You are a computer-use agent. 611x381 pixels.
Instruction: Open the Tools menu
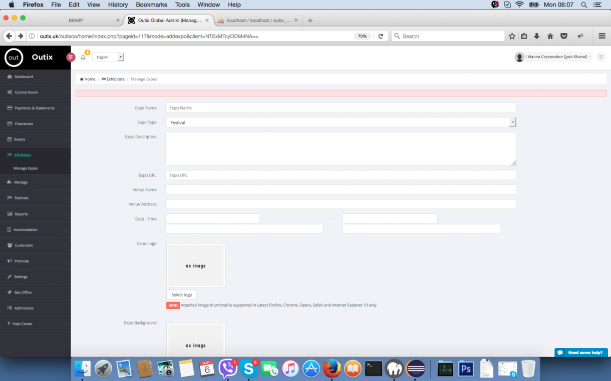[182, 4]
